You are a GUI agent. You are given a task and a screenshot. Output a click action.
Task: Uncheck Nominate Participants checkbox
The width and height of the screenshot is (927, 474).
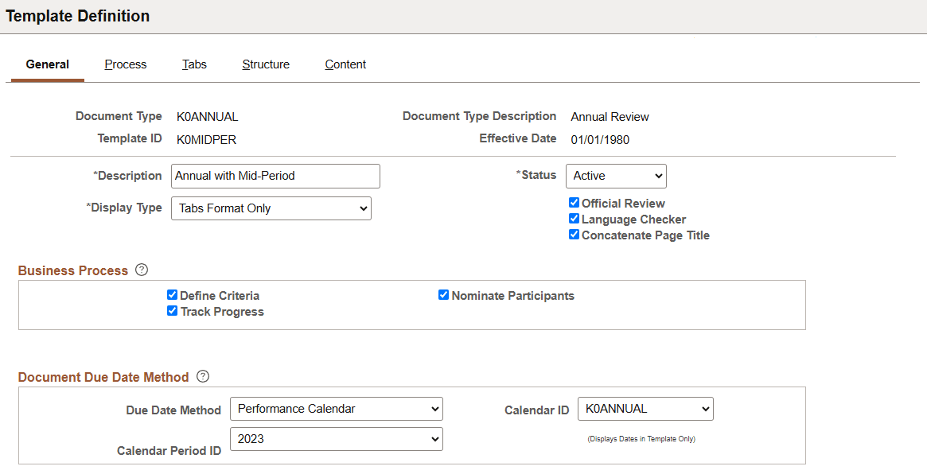pyautogui.click(x=444, y=295)
